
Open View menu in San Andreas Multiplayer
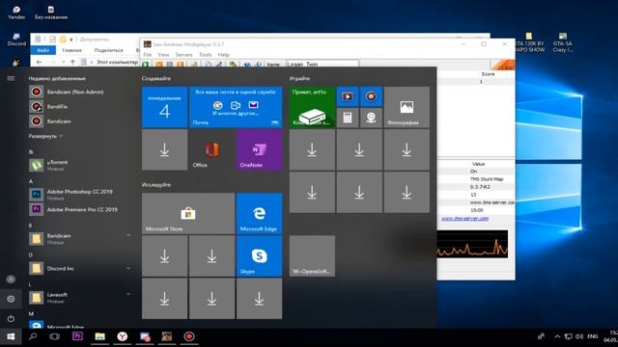coord(163,55)
